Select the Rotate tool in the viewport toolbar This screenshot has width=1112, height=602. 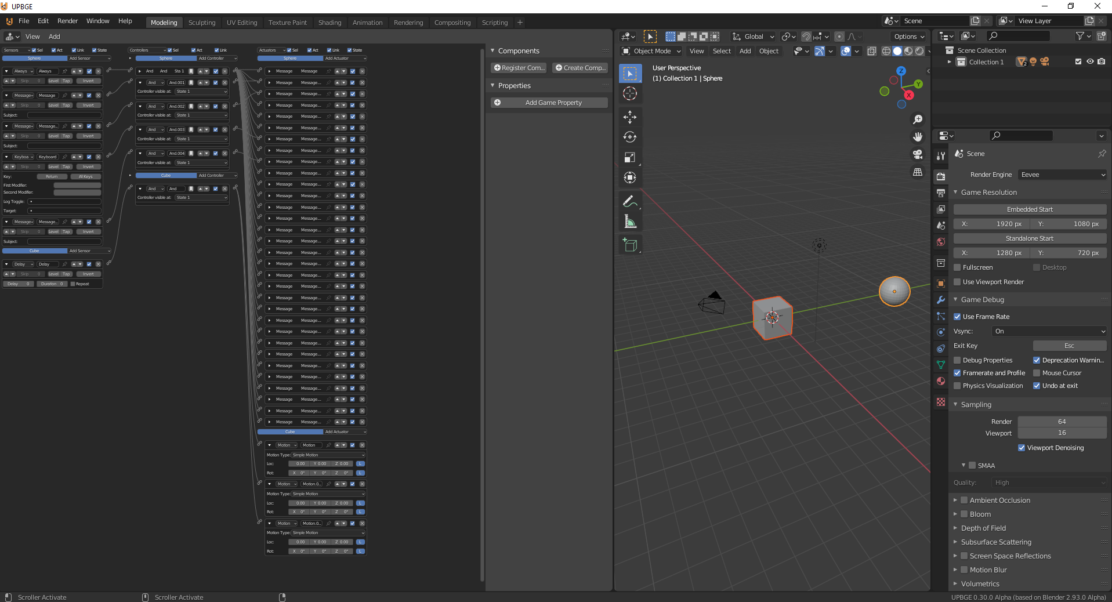630,137
